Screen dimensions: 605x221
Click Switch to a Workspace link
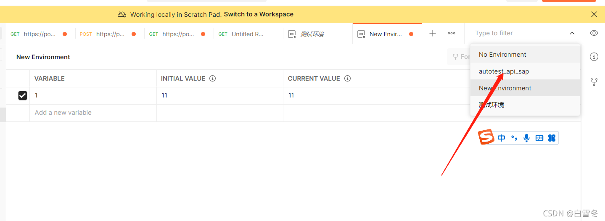[259, 14]
